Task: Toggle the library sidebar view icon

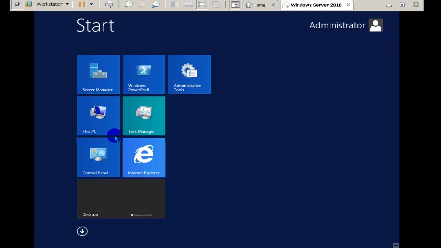Action: click(x=175, y=4)
